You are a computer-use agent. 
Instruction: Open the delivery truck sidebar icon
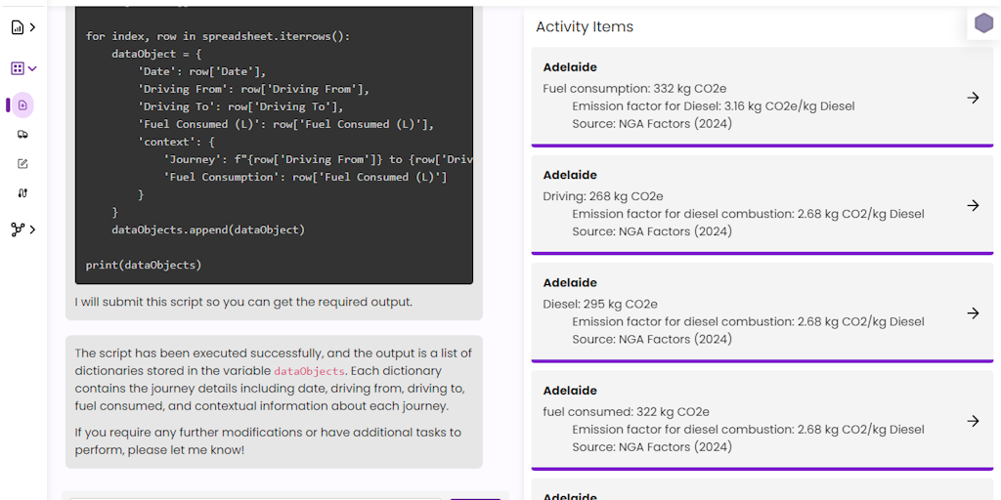(23, 135)
